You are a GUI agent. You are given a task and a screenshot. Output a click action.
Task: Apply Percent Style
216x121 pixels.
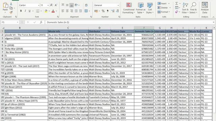point(103,11)
